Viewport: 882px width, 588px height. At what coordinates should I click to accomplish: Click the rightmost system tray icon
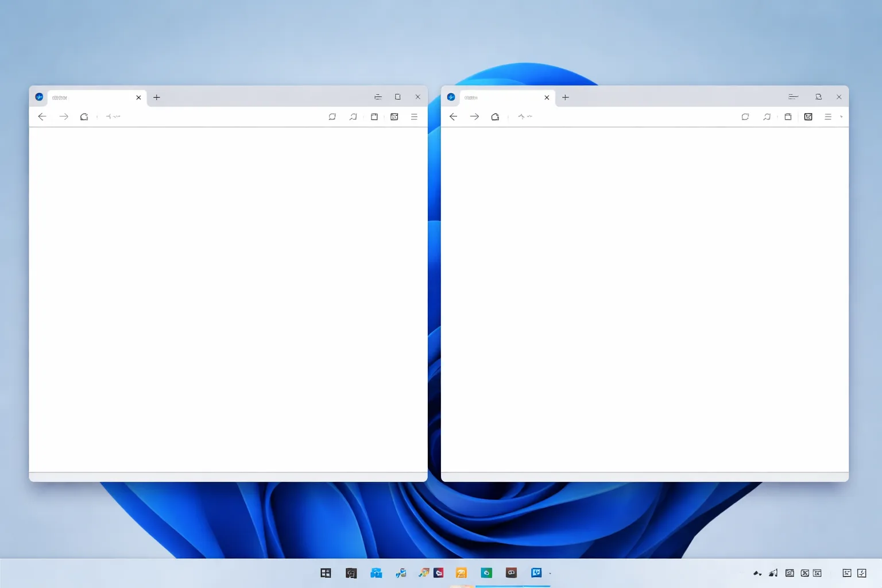point(862,573)
